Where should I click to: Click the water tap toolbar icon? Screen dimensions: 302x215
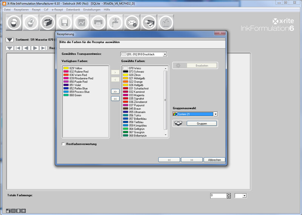coord(115,23)
